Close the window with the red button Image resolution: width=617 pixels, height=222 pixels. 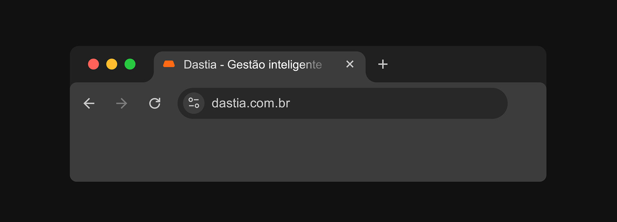click(94, 64)
